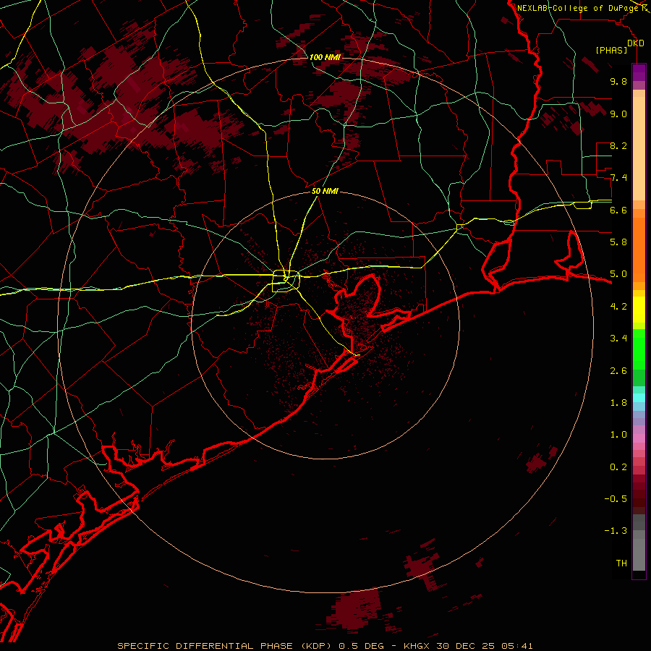Click the "1.0" scale value
651x651 pixels.
click(x=618, y=435)
